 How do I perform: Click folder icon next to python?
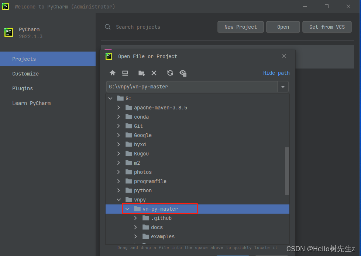click(x=129, y=190)
